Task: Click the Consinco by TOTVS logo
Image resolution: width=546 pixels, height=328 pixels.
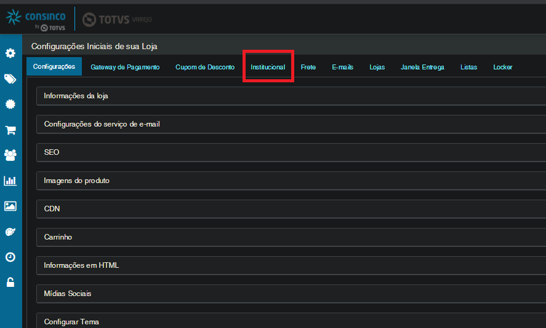Action: (x=36, y=20)
